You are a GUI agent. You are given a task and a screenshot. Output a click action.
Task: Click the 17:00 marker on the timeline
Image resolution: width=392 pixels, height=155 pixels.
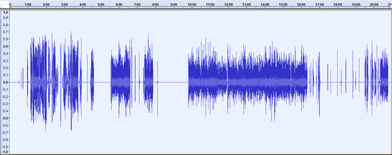(x=319, y=5)
